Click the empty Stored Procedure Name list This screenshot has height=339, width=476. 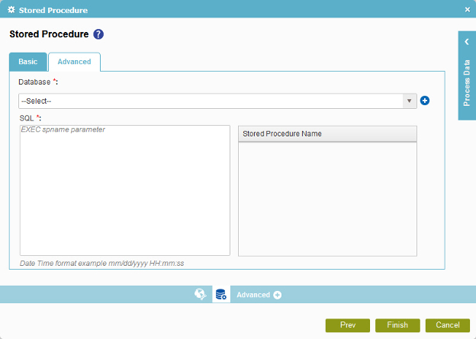(x=327, y=199)
